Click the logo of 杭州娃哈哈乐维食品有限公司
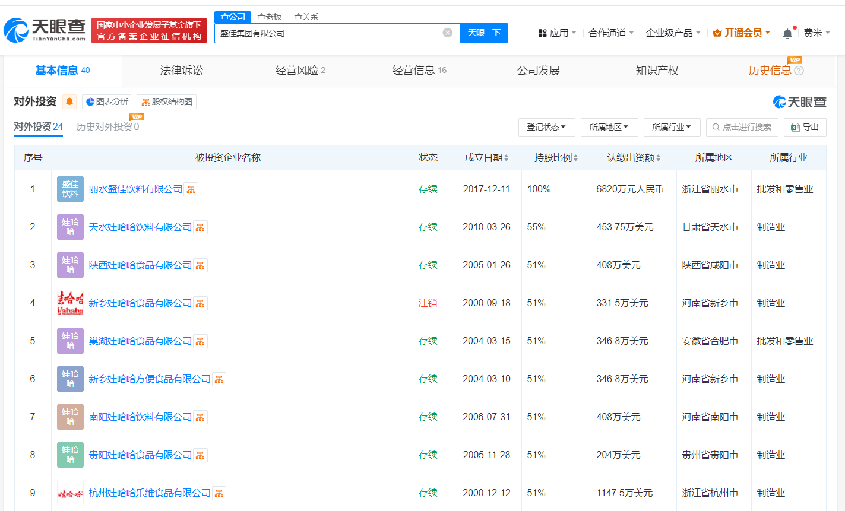The image size is (845, 511). click(70, 493)
